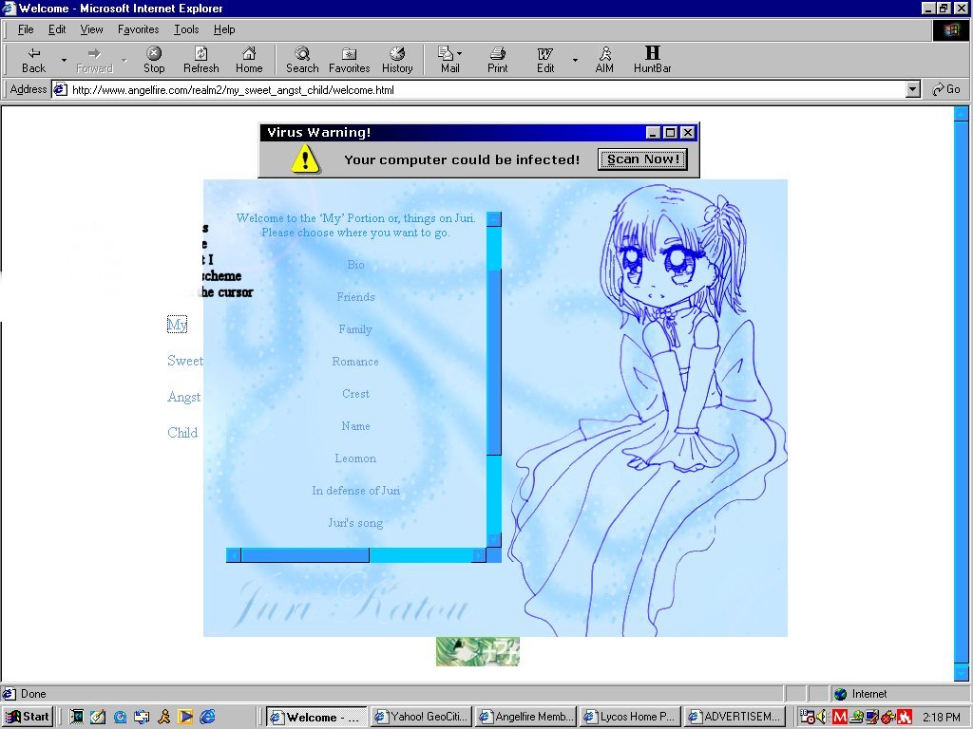973x729 pixels.
Task: Click the Edit toolbar button
Action: pos(545,60)
